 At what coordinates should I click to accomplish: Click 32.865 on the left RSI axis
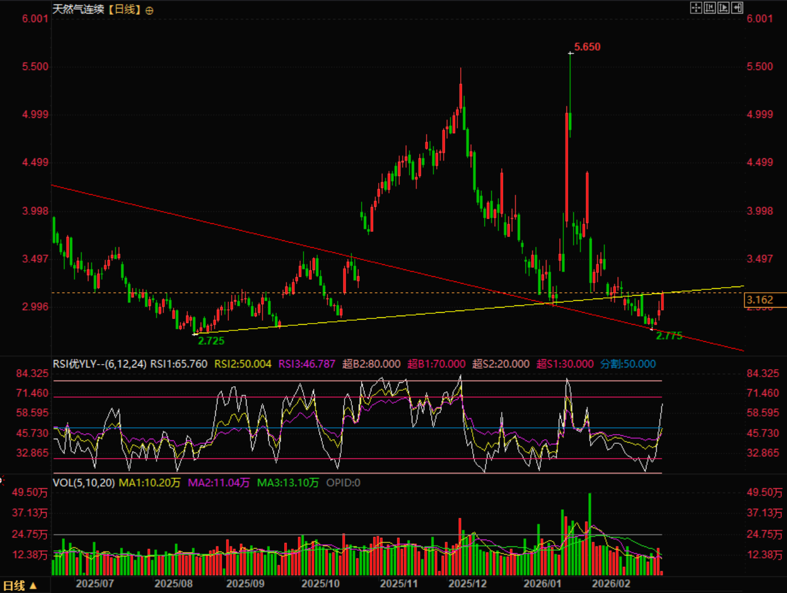coord(32,453)
